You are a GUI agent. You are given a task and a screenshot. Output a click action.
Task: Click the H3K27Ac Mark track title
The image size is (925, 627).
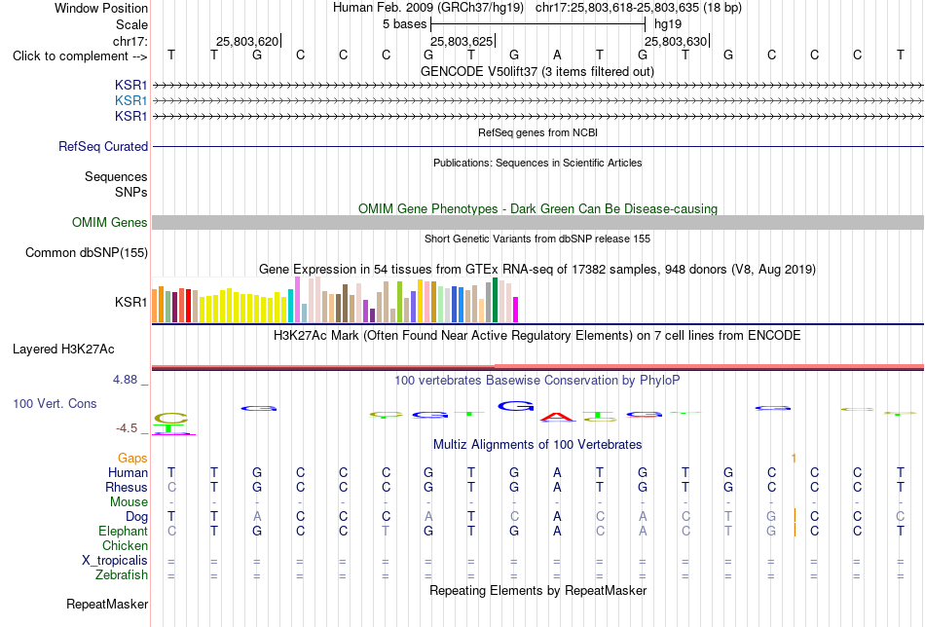537,336
